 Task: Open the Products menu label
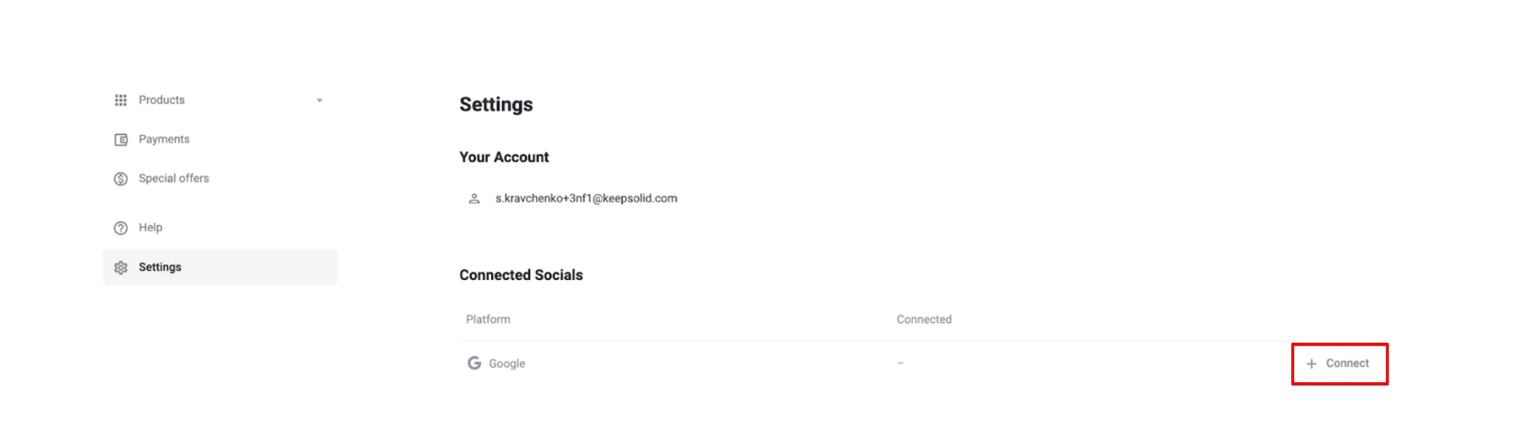pyautogui.click(x=162, y=100)
